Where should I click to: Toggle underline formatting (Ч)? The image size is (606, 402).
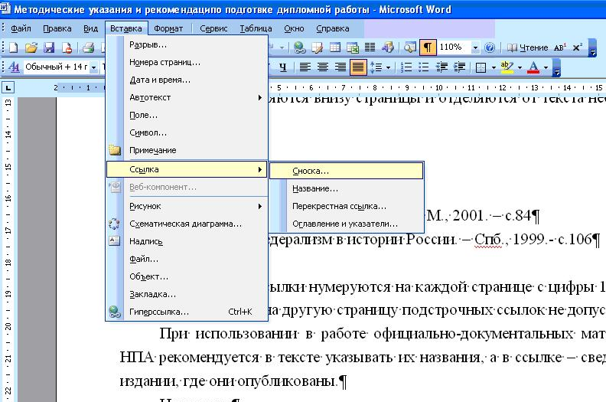click(x=282, y=67)
